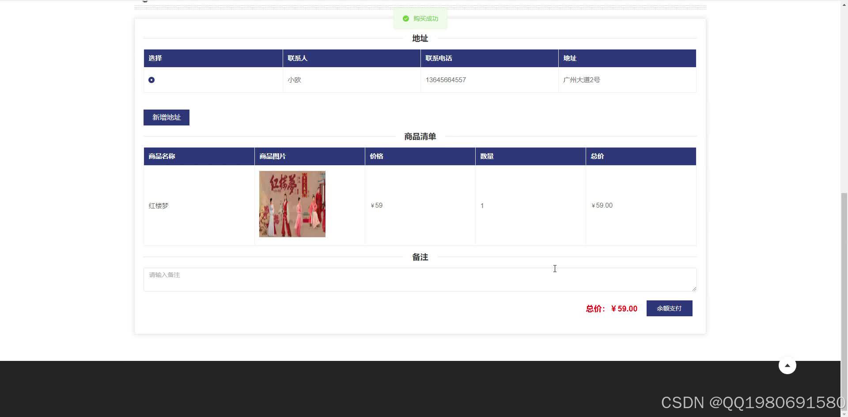Click the 选择 column header checkbox area

click(155, 58)
